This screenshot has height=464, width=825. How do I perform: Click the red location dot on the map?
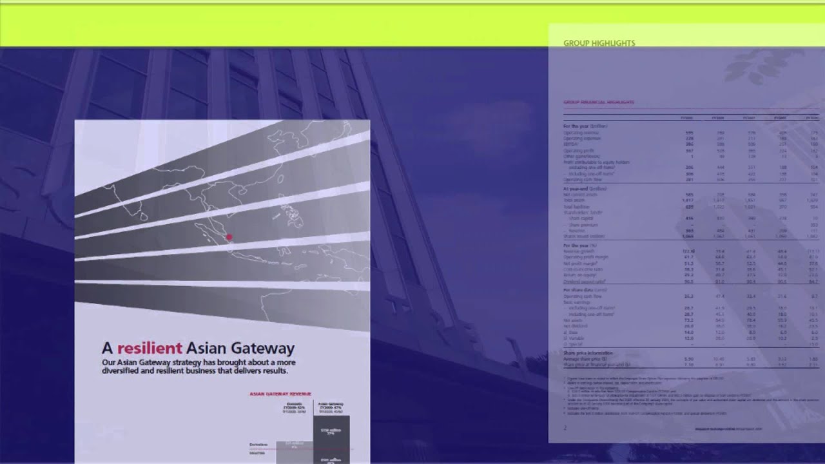(x=229, y=237)
